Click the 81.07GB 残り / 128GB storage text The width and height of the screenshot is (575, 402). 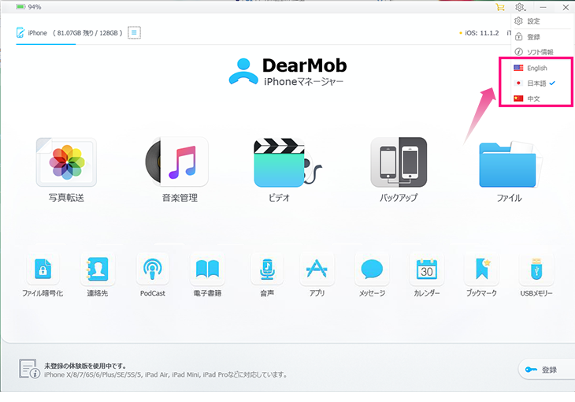(87, 33)
